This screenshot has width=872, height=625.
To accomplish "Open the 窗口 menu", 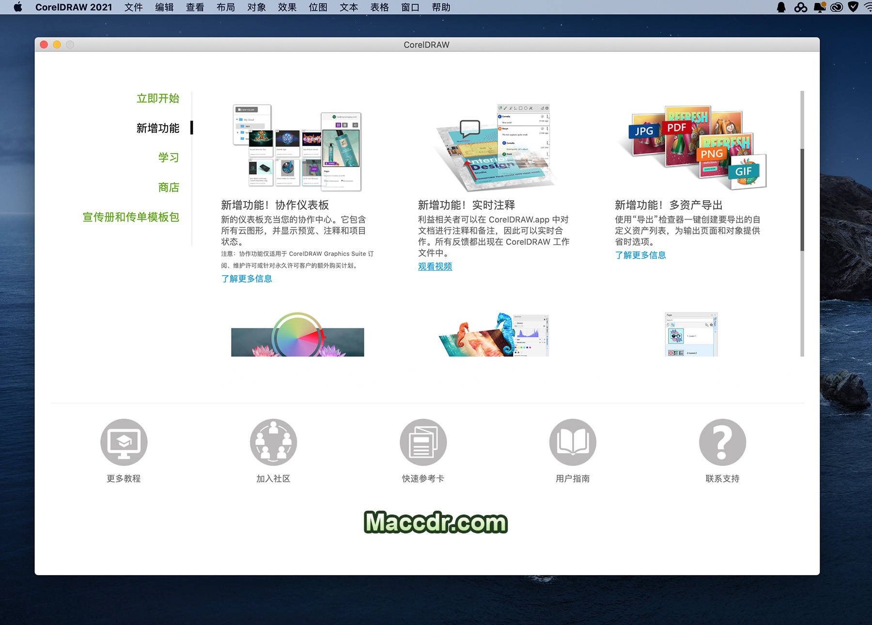I will pos(410,7).
